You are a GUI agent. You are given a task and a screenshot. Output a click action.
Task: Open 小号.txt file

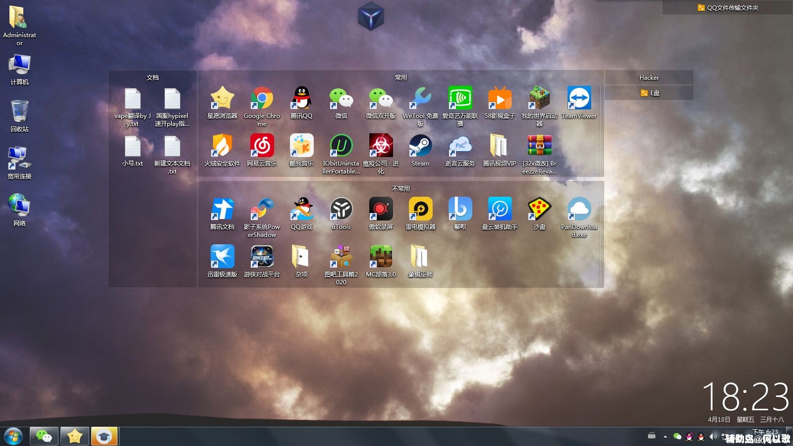tap(132, 151)
